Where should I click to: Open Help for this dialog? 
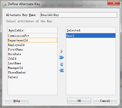(x=17, y=101)
